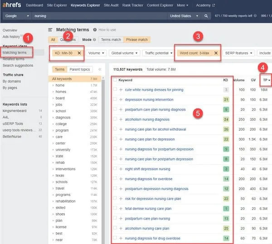Select the All keywords row
The height and width of the screenshot is (244, 272).
tap(75, 79)
